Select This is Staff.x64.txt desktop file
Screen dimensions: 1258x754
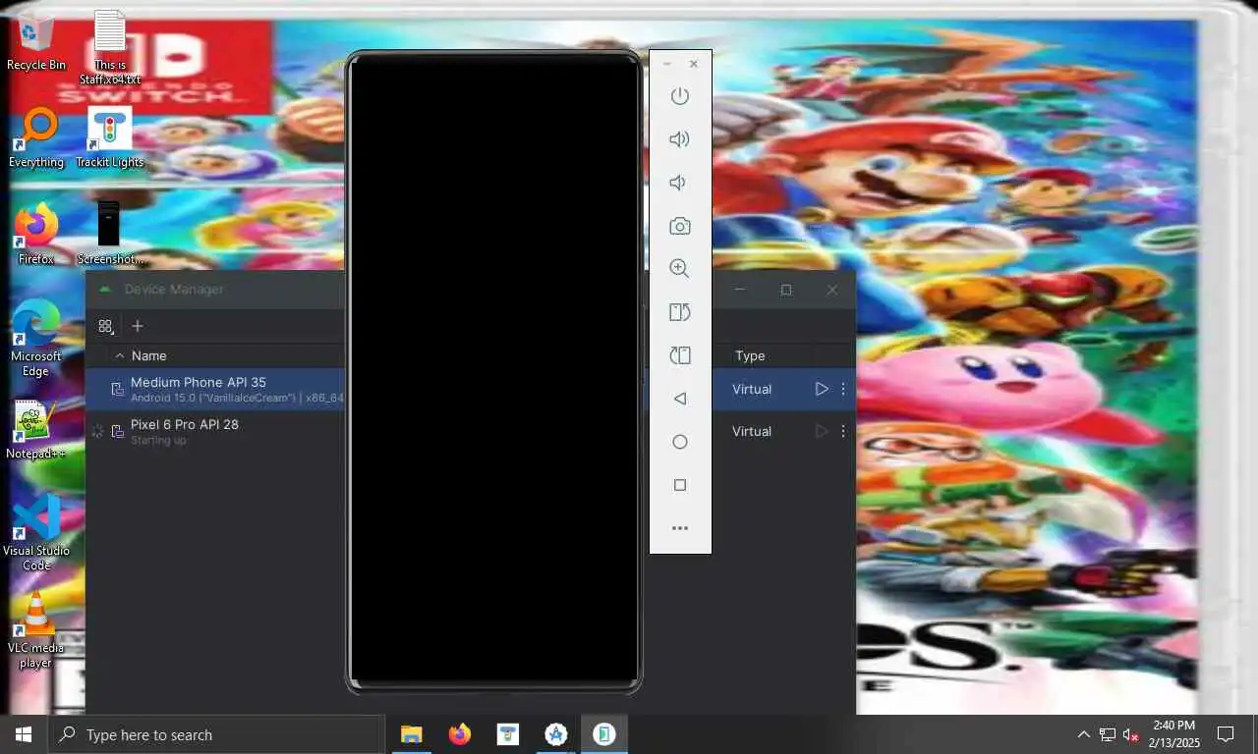110,46
